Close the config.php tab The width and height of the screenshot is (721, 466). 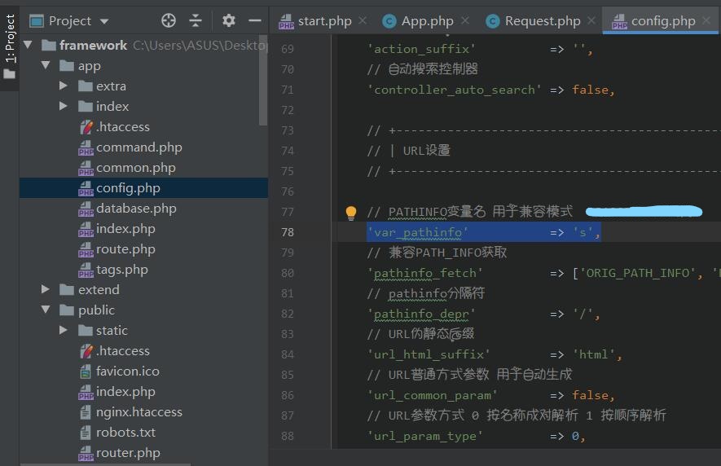706,20
